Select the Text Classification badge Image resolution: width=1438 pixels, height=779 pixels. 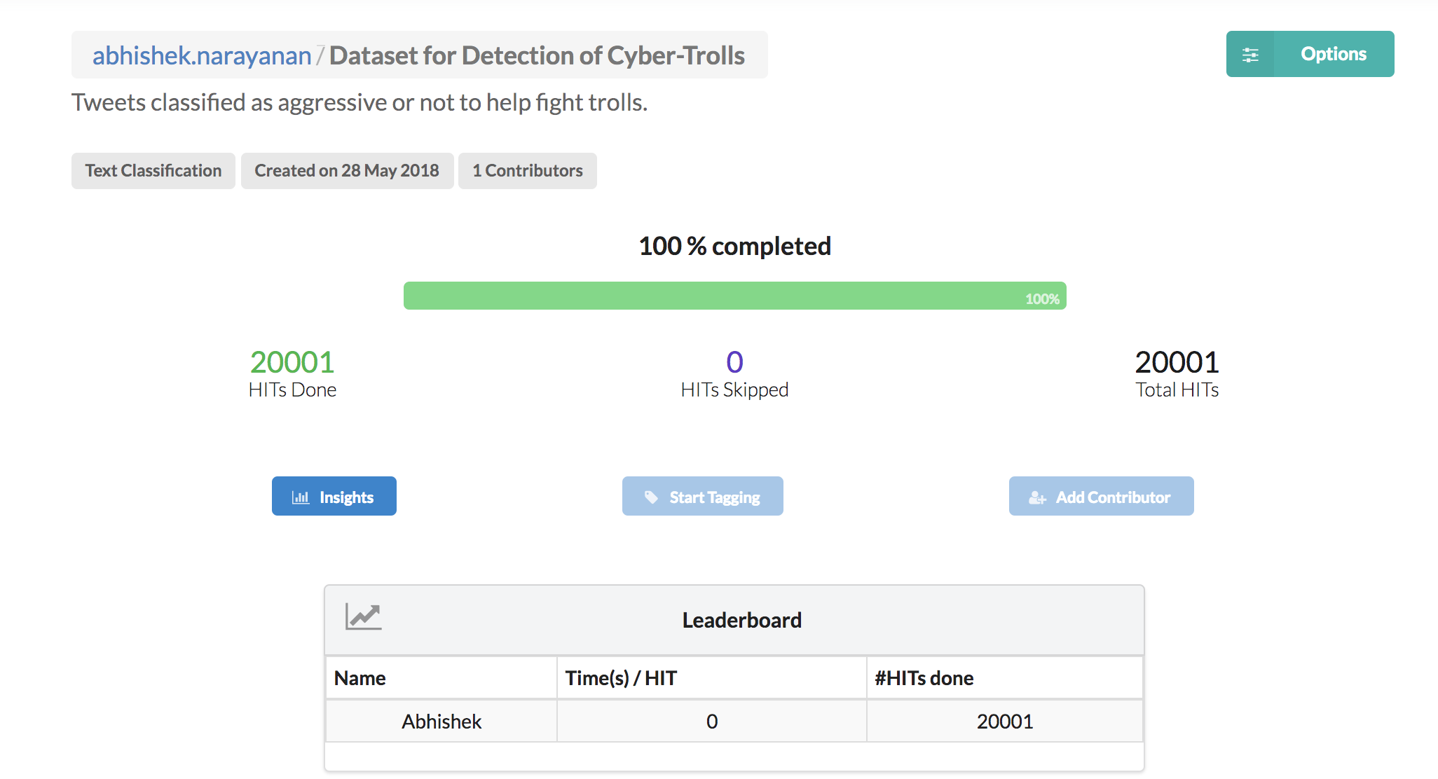click(x=153, y=170)
